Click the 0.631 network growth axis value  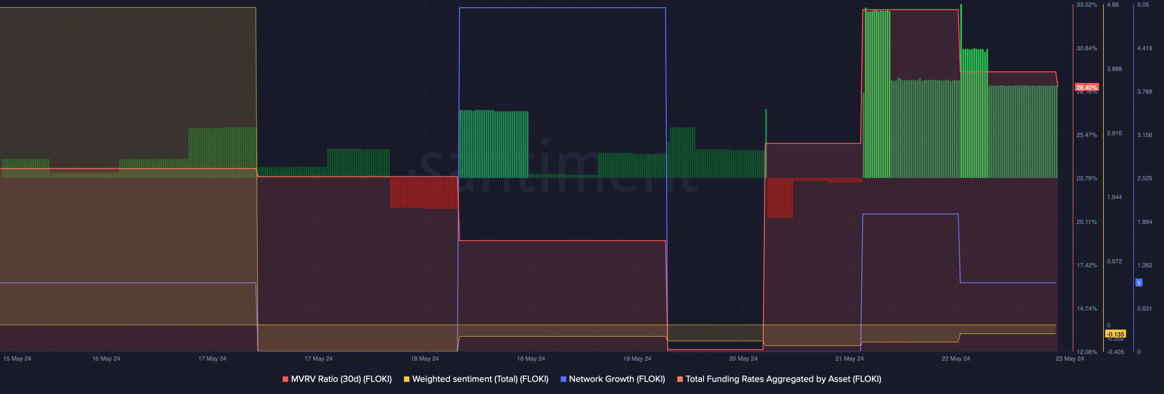click(1145, 309)
